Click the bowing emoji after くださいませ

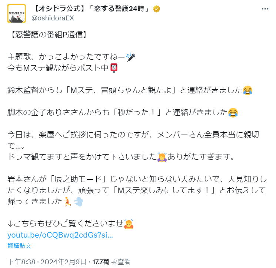point(129,224)
